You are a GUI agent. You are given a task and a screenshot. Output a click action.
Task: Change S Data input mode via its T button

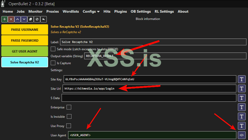(242, 98)
